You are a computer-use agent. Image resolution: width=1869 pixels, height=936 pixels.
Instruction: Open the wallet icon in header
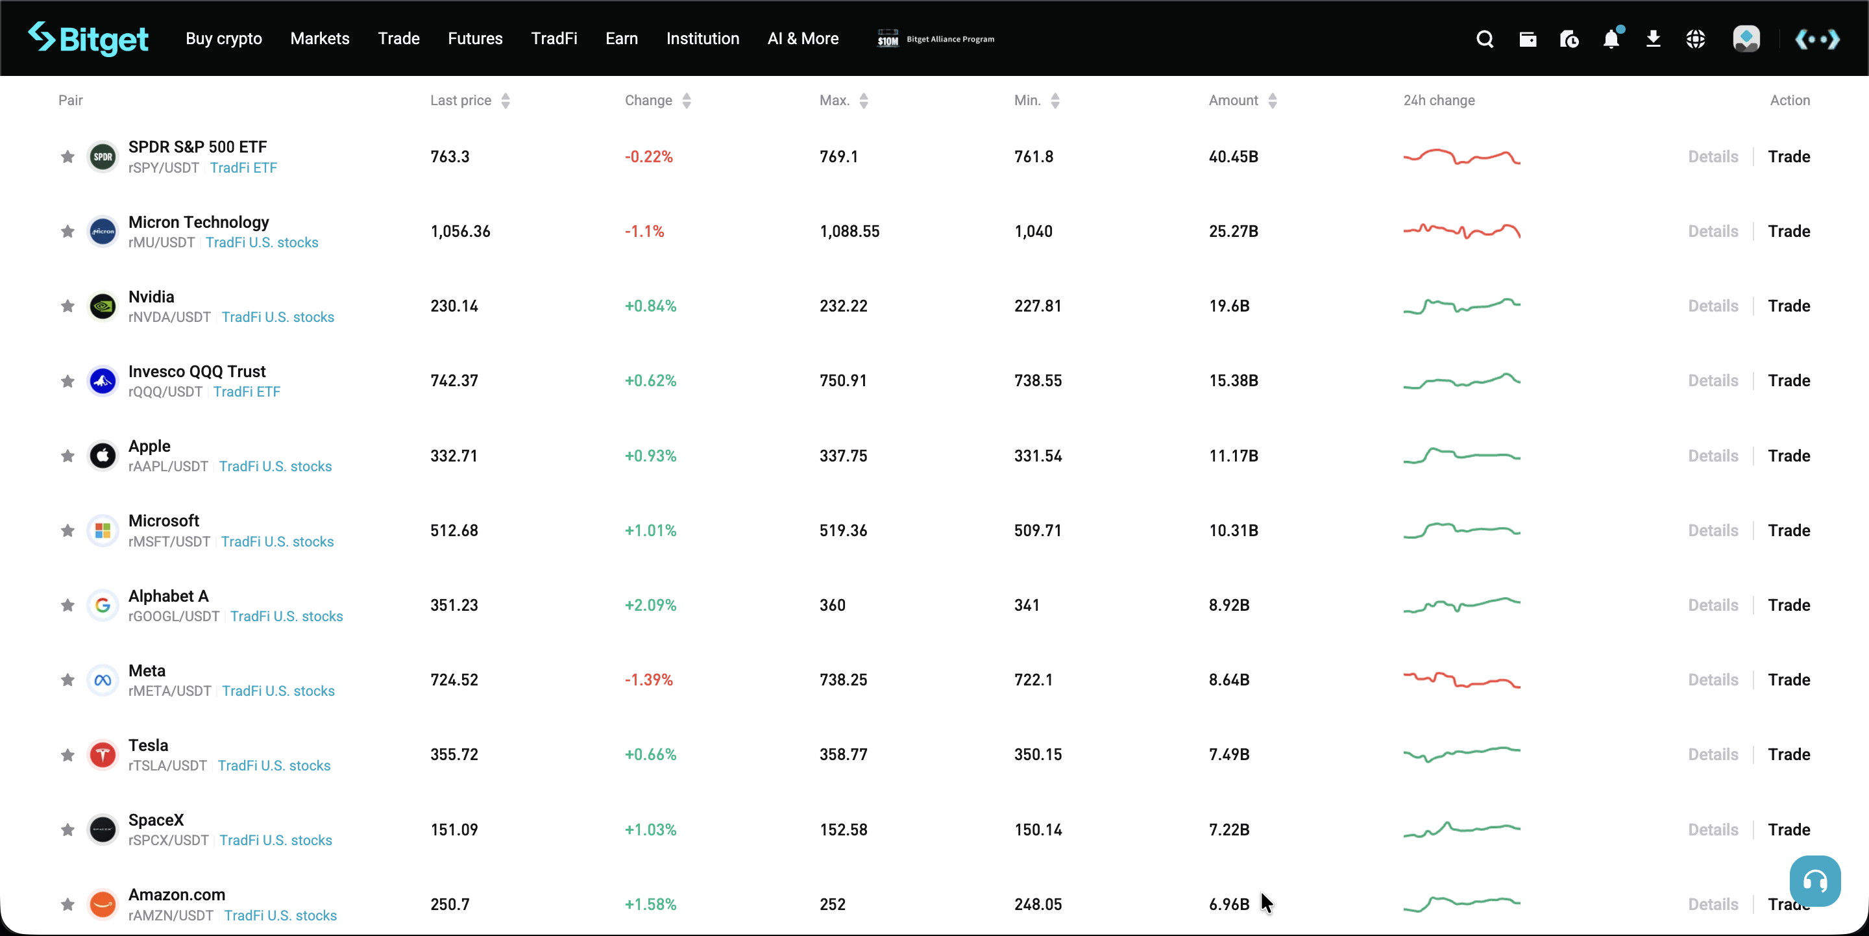[1527, 39]
